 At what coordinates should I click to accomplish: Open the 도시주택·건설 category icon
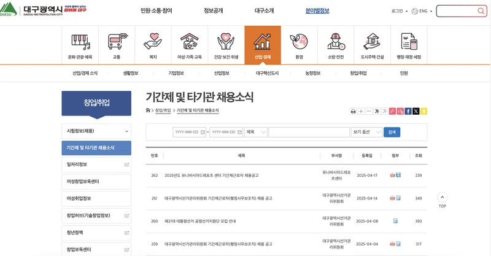pyautogui.click(x=373, y=45)
